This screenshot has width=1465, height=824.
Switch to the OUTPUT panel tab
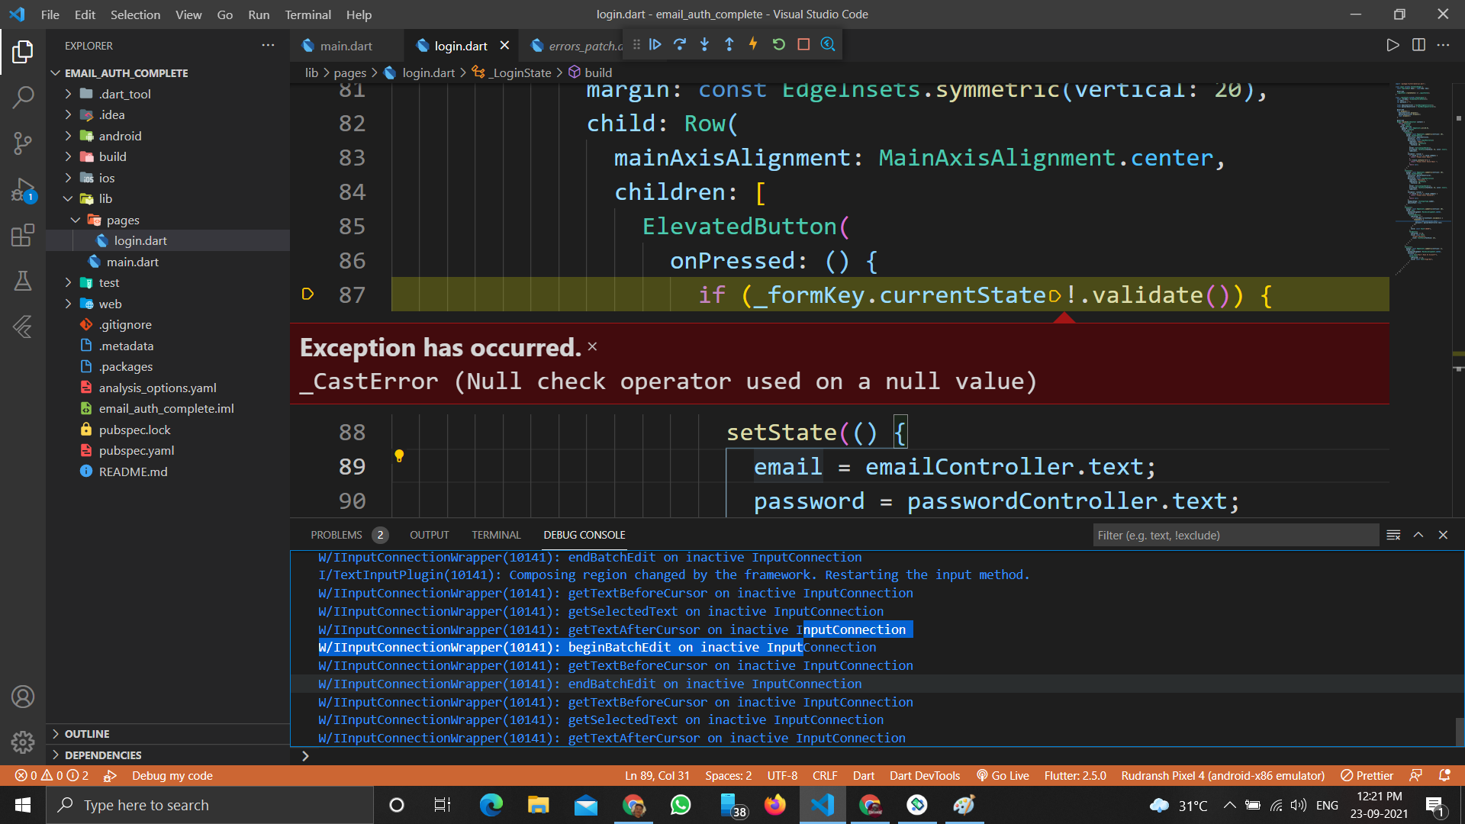pyautogui.click(x=429, y=535)
